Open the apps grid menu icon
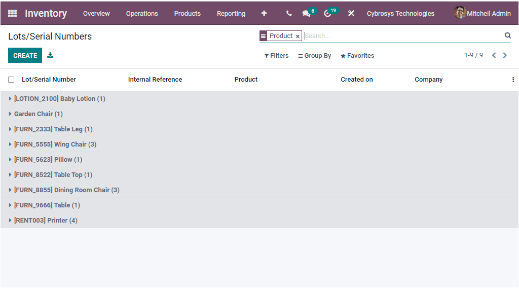The height and width of the screenshot is (288, 519). pyautogui.click(x=12, y=14)
